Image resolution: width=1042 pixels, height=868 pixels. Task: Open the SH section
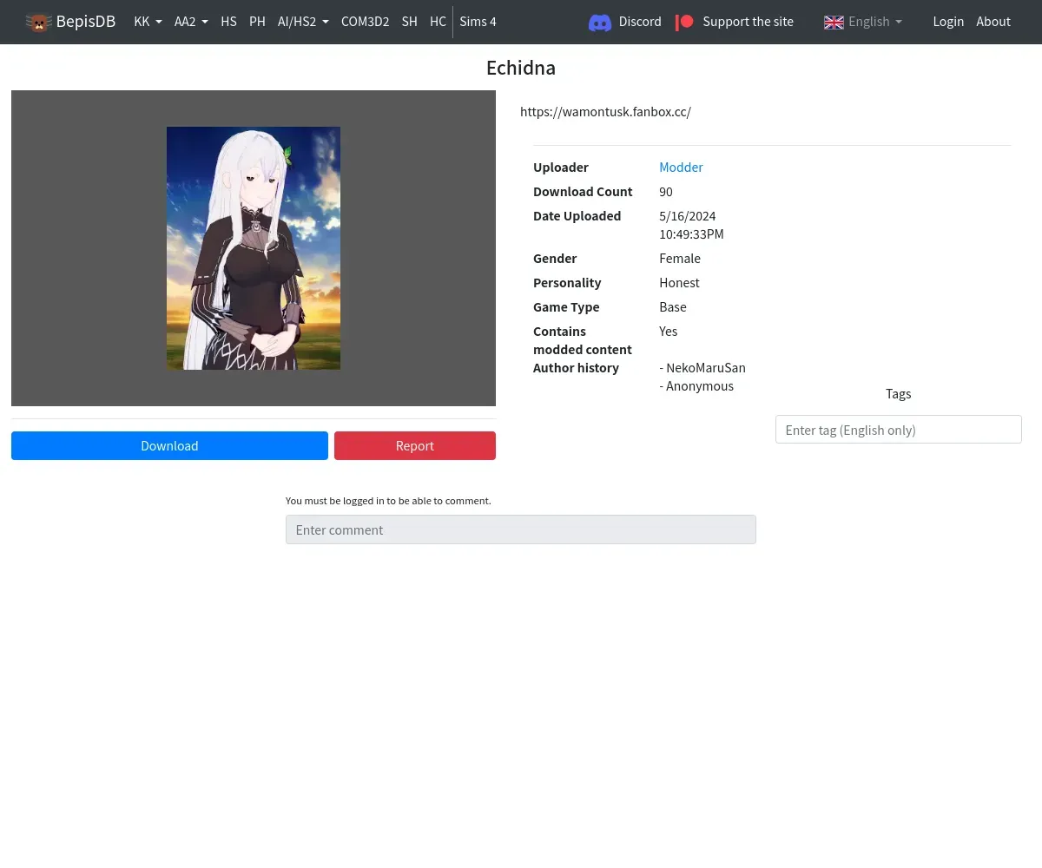[409, 22]
